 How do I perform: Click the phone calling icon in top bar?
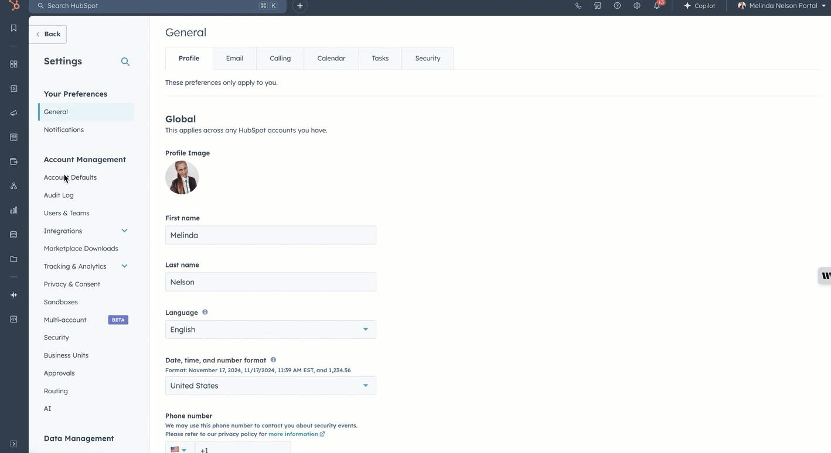pyautogui.click(x=578, y=6)
